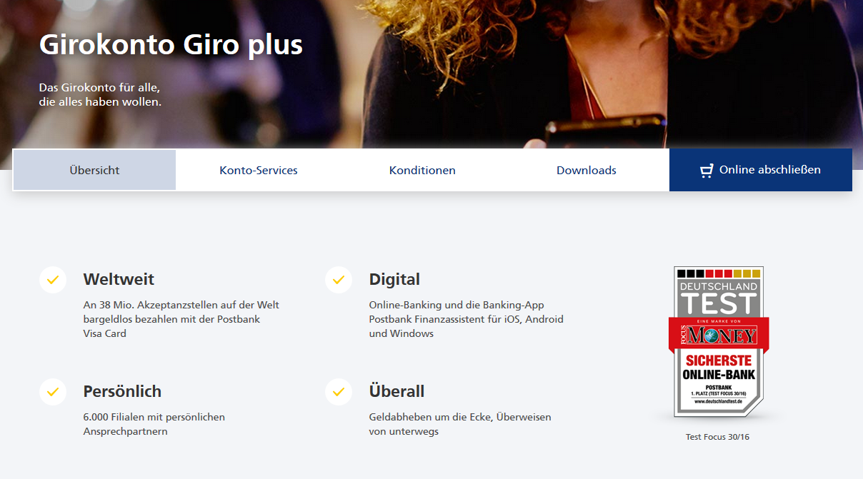863x479 pixels.
Task: Click the Online abschließen button
Action: 761,170
